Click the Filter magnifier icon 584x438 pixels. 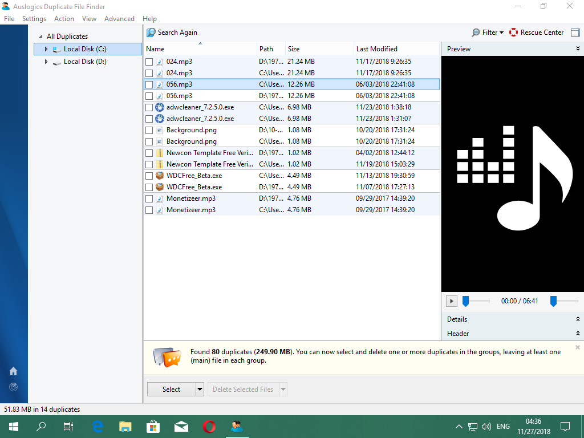tap(476, 33)
